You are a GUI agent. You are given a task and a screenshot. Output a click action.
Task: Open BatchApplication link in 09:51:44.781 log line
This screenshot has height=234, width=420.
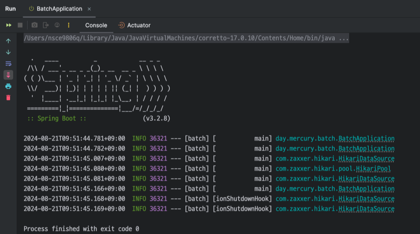coord(367,138)
